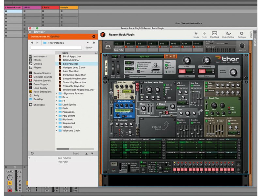
Task: Click the Show Programmer button on Thor
Action: pyautogui.click(x=138, y=76)
